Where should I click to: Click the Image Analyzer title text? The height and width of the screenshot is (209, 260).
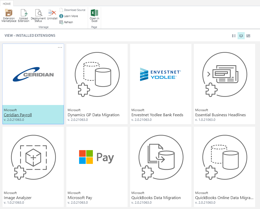tap(18, 198)
